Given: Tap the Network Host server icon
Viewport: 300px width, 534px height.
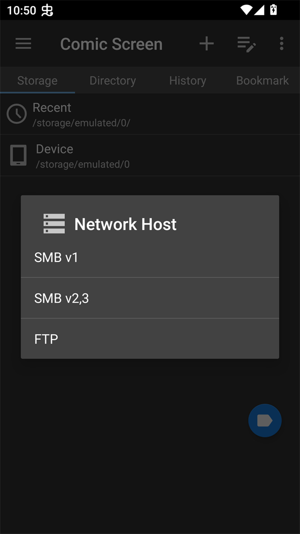Looking at the screenshot, I should [54, 224].
